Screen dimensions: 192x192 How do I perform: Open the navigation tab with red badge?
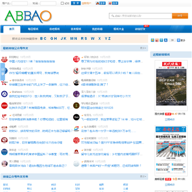(x=140, y=29)
